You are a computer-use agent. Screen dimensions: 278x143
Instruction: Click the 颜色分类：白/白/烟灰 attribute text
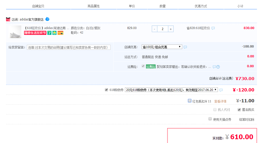pos(86,28)
